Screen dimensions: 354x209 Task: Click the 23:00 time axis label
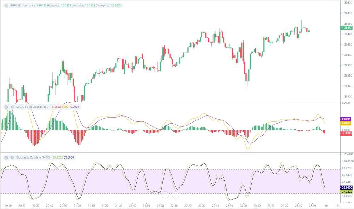tap(243, 205)
